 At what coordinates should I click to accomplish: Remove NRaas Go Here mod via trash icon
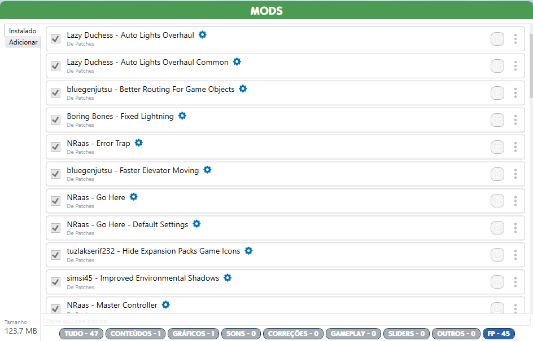(497, 201)
